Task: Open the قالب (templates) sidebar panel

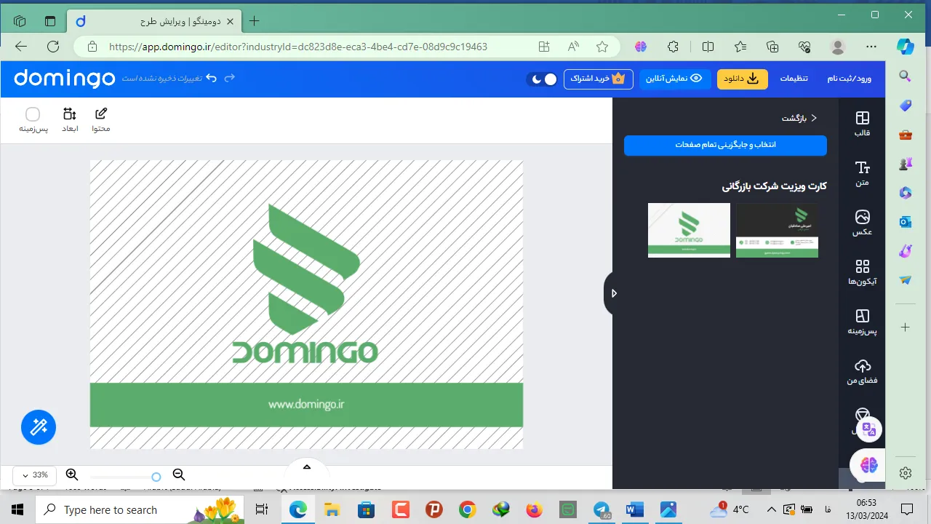Action: click(862, 124)
